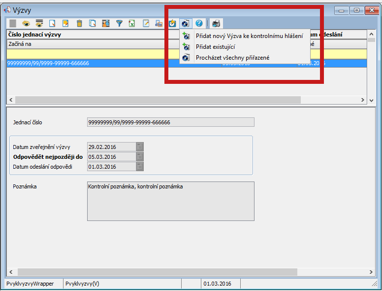This screenshot has width=382, height=291.
Task: Click inside the Poznámka text area
Action: click(x=170, y=201)
